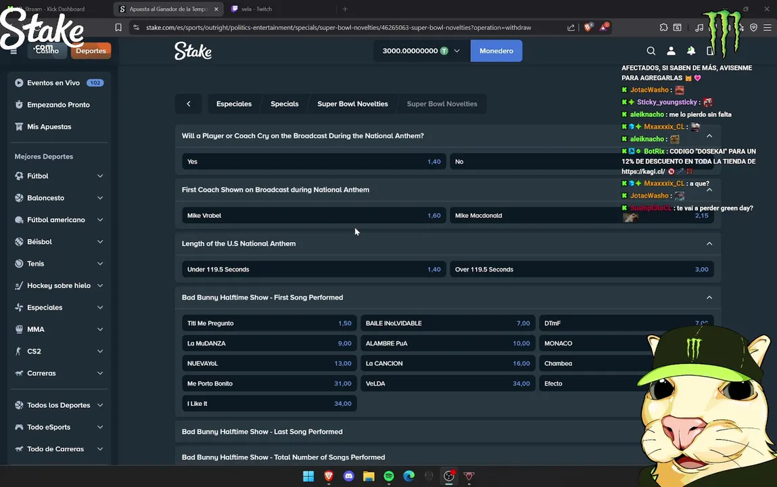Image resolution: width=777 pixels, height=487 pixels.
Task: Collapse Bad Bunny First Song Performed section
Action: pos(709,298)
